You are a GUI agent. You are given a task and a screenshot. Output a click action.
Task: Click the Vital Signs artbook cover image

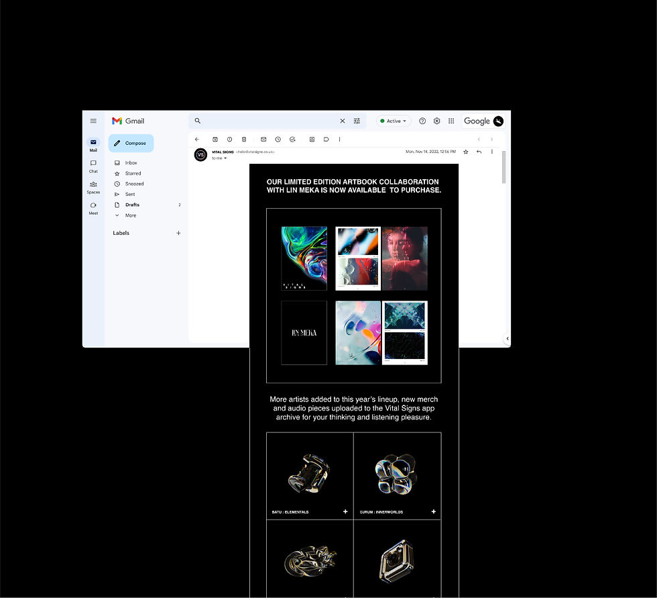tap(304, 258)
